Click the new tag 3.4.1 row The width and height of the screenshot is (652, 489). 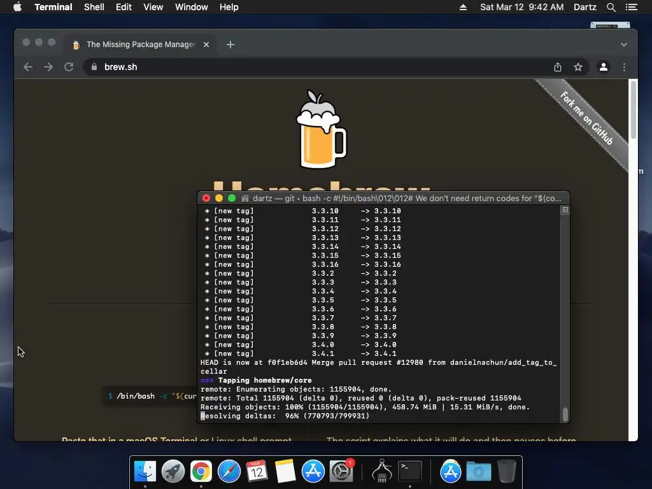click(301, 354)
